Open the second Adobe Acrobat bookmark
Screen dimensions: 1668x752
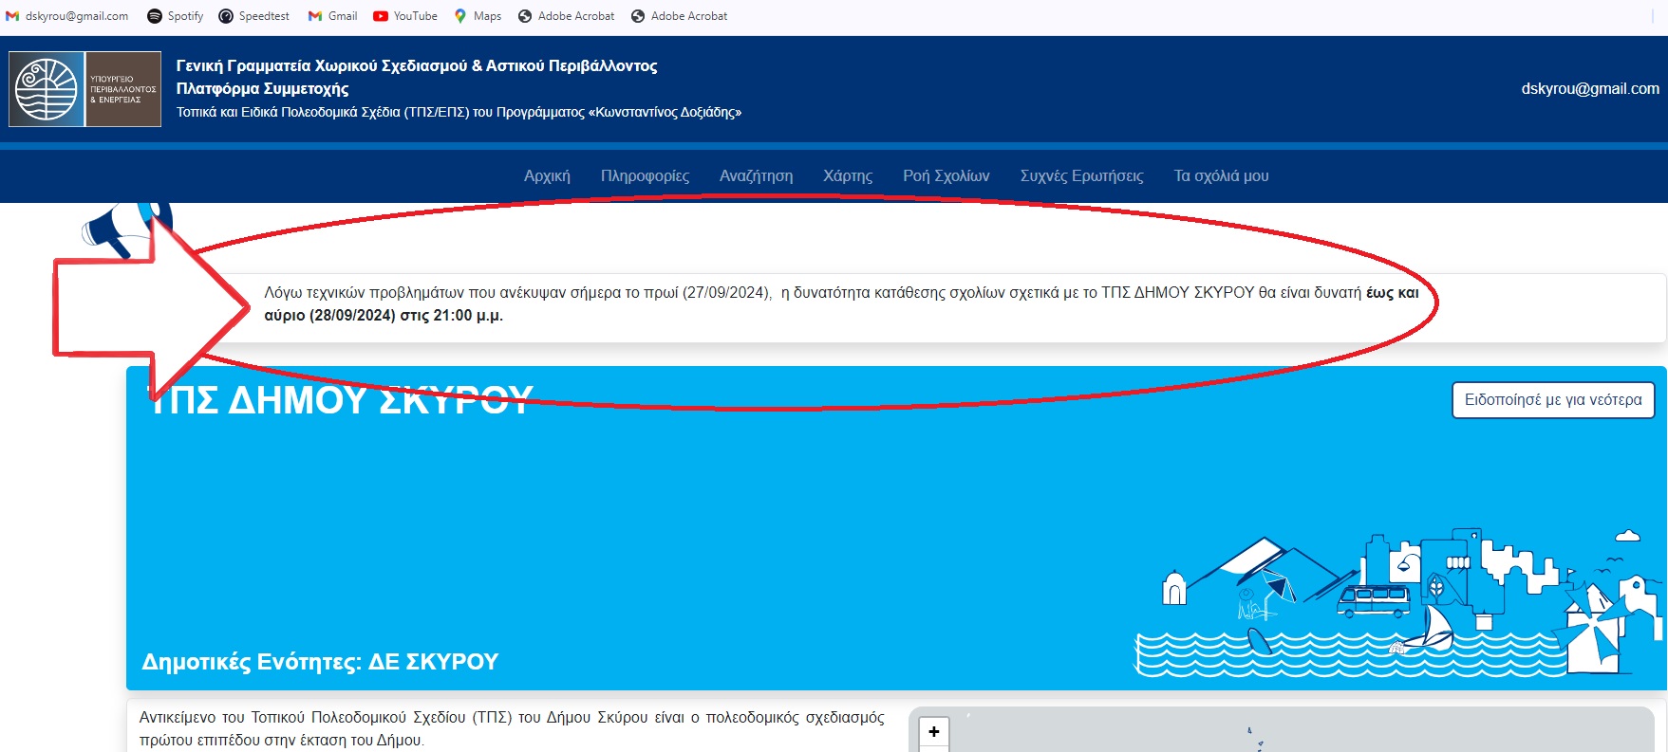coord(680,16)
